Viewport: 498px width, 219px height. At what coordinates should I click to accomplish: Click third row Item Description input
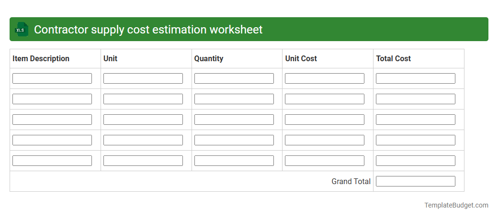[x=52, y=120]
